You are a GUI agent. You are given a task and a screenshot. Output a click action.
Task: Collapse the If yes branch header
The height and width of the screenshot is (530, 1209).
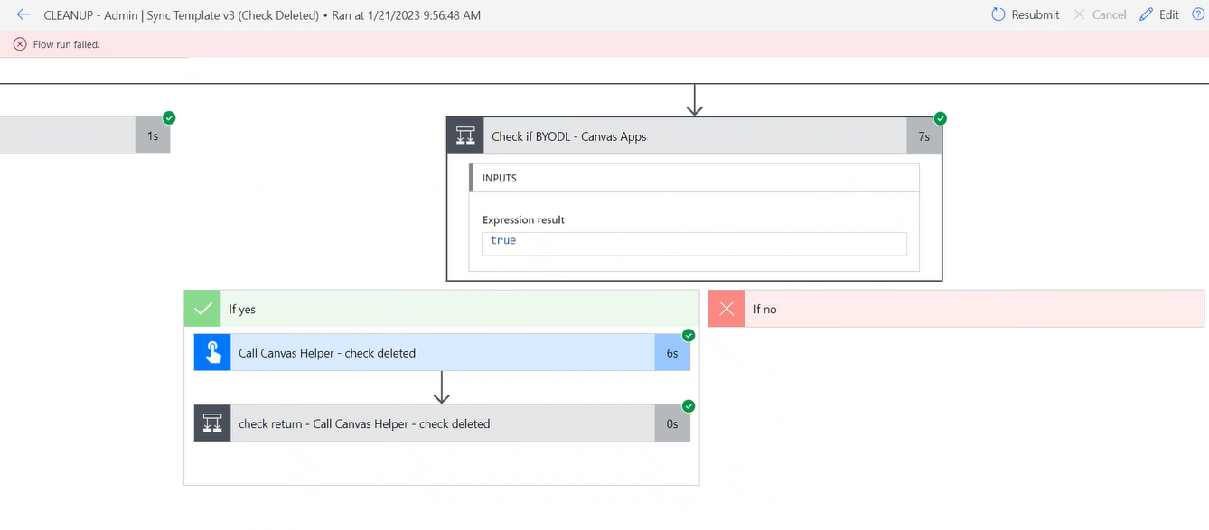442,309
